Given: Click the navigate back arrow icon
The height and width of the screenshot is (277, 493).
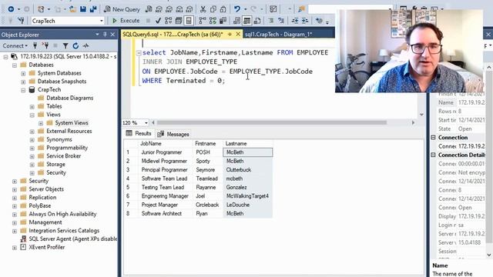Looking at the screenshot, I should (11, 9).
